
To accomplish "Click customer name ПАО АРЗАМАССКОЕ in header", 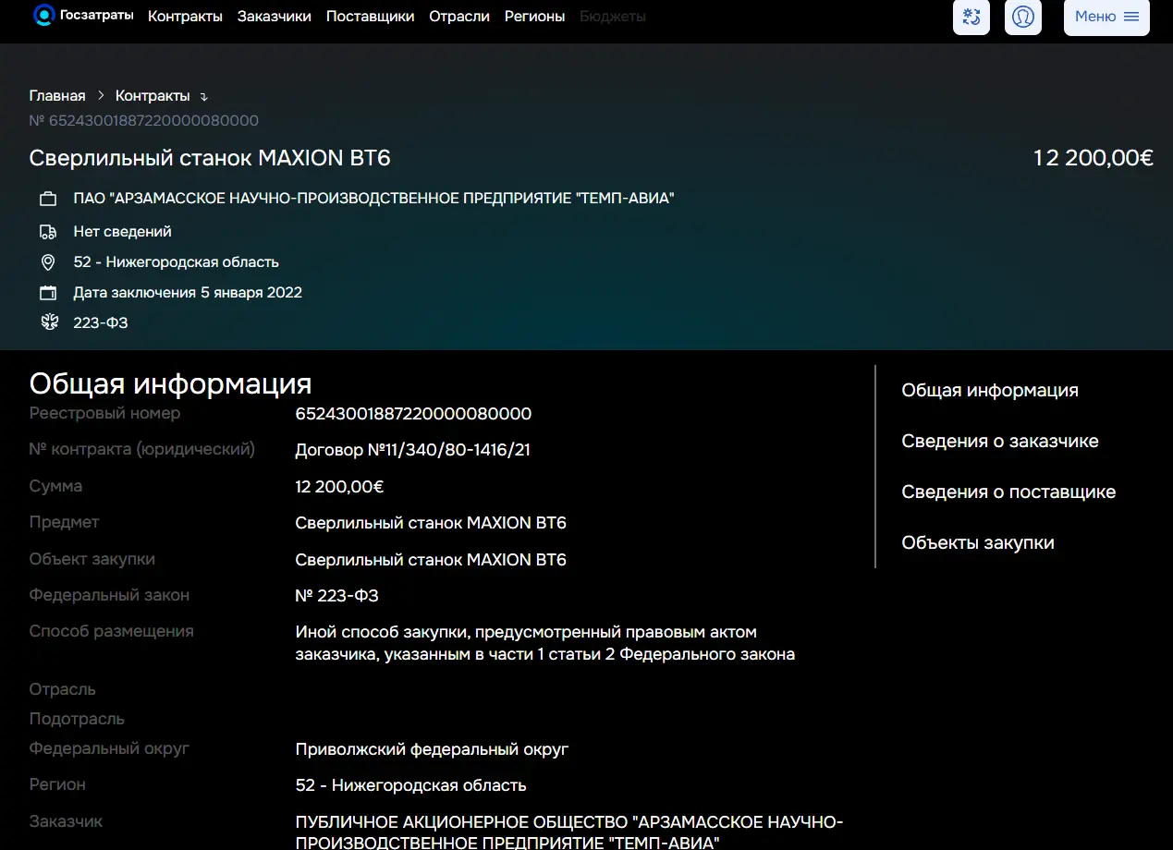I will click(373, 199).
